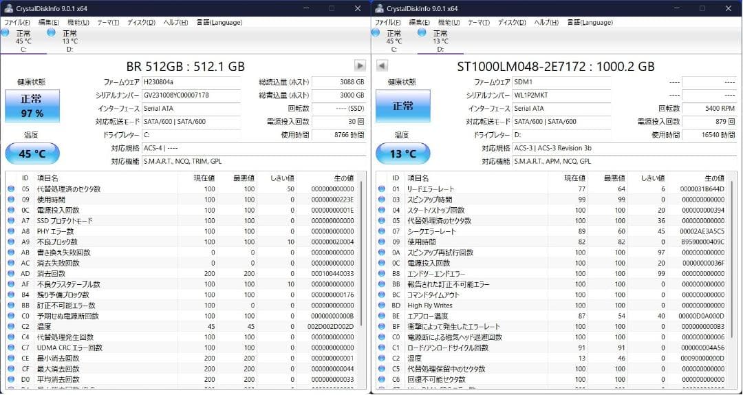Click the 3000 GB total host writes value
This screenshot has width=743, height=395.
pos(338,95)
